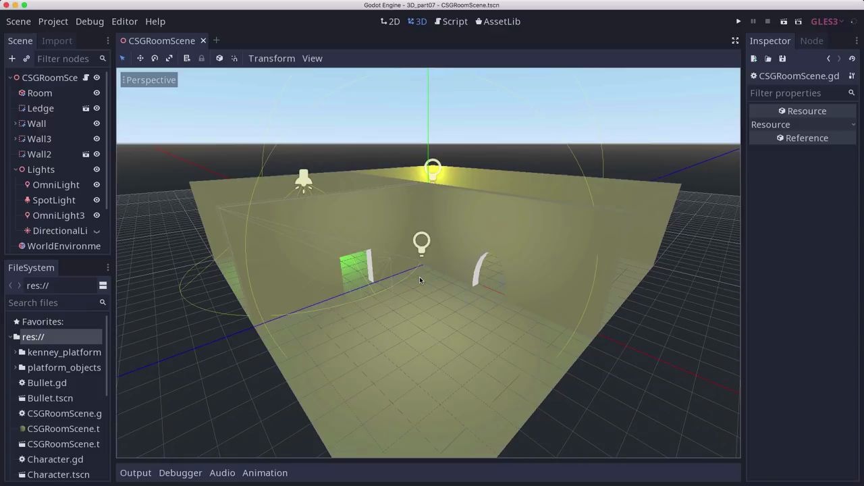The width and height of the screenshot is (864, 486).
Task: Enable snap mode in the 3D toolbar
Action: 234,58
